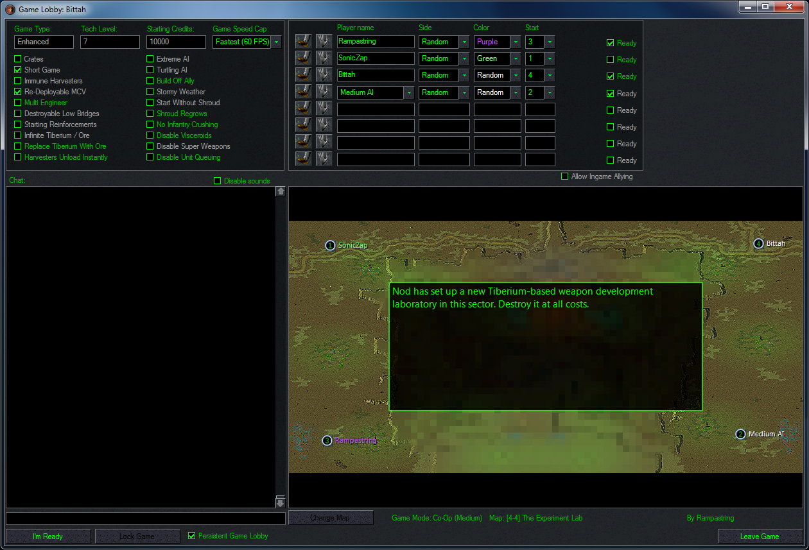
Task: Click the chat scrollbar track
Action: click(281, 347)
